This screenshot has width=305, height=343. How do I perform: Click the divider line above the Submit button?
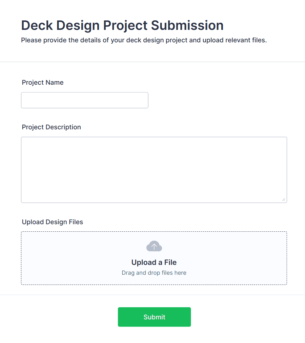[x=152, y=296]
